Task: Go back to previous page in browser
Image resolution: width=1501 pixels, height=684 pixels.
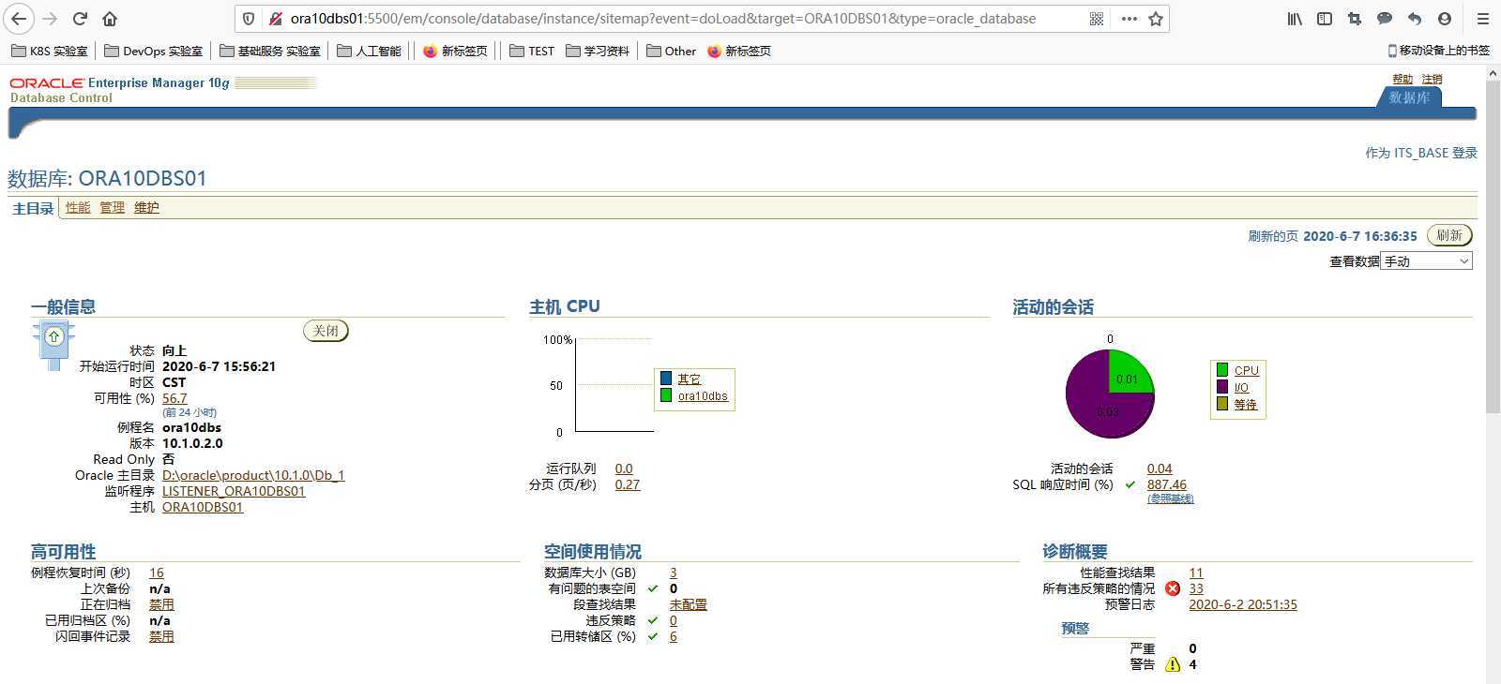Action: tap(19, 19)
